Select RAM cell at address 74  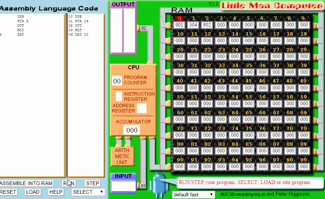[x=235, y=135]
